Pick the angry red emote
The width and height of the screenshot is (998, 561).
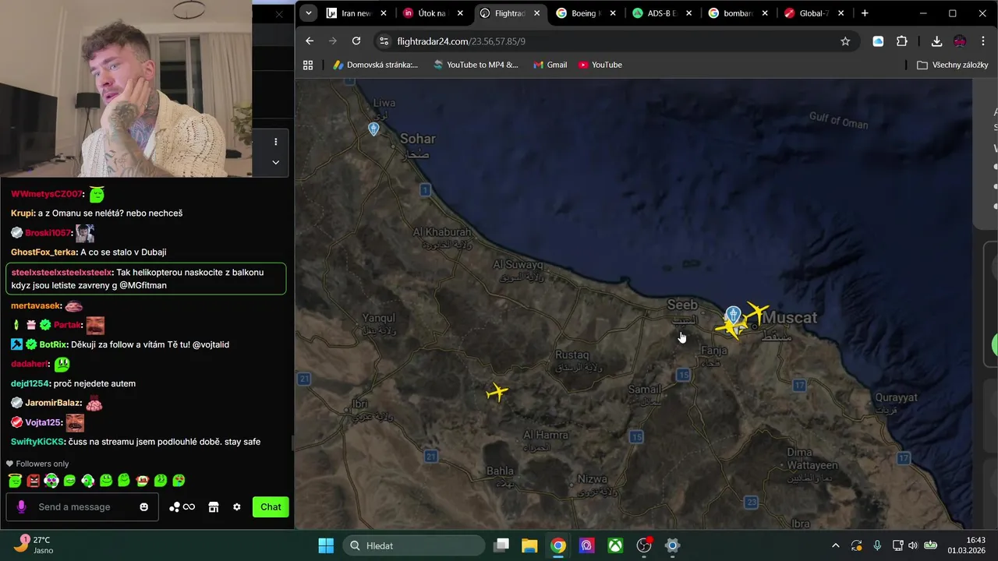tap(34, 481)
